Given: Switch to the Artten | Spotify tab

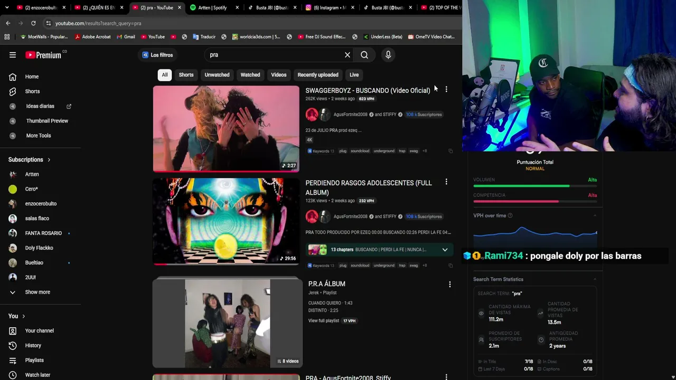Looking at the screenshot, I should tap(214, 7).
